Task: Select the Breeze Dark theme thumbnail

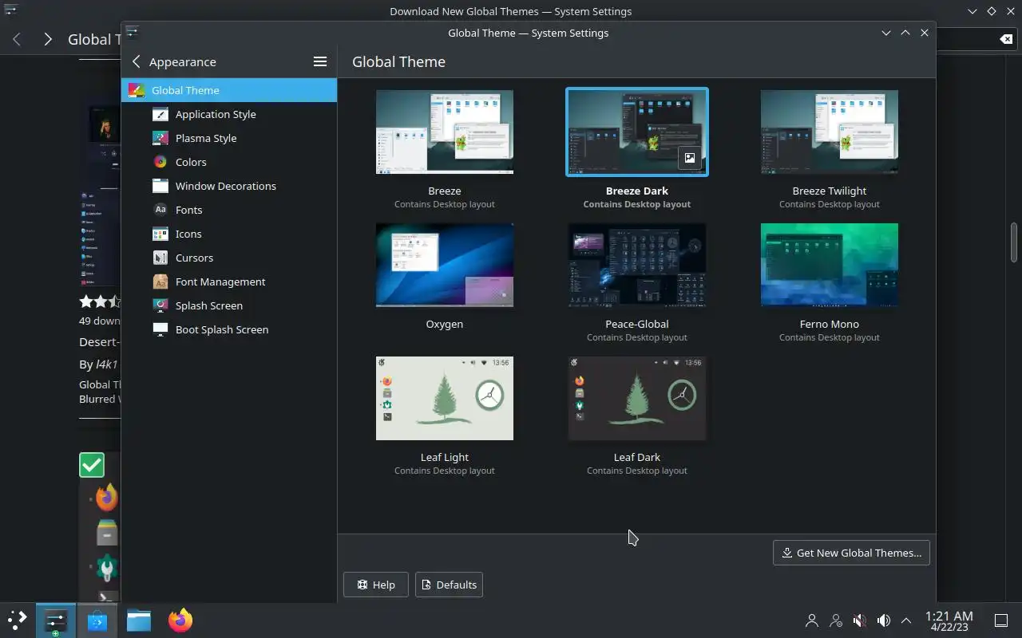Action: [x=637, y=132]
